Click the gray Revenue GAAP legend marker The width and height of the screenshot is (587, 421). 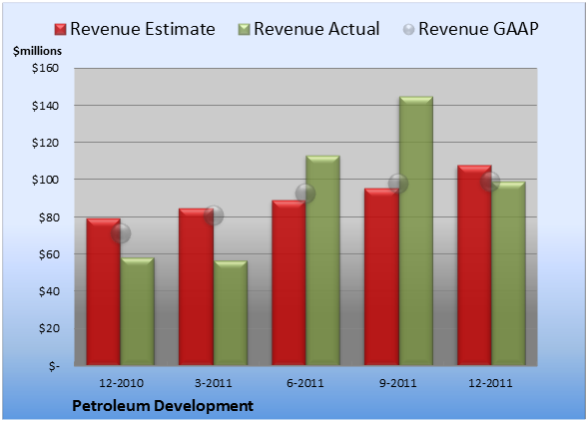click(x=409, y=30)
